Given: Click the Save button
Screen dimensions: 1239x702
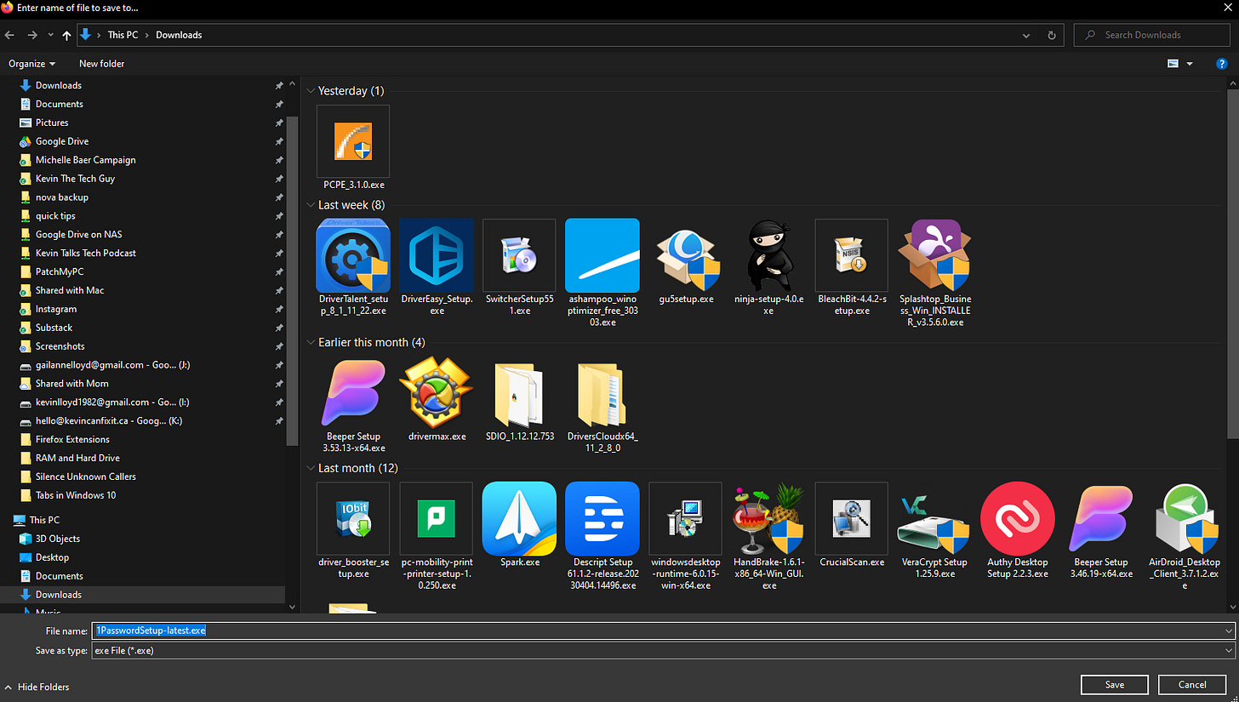Looking at the screenshot, I should (x=1114, y=684).
